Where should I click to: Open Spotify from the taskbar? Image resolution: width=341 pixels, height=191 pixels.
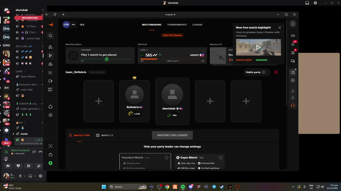[x=183, y=187]
